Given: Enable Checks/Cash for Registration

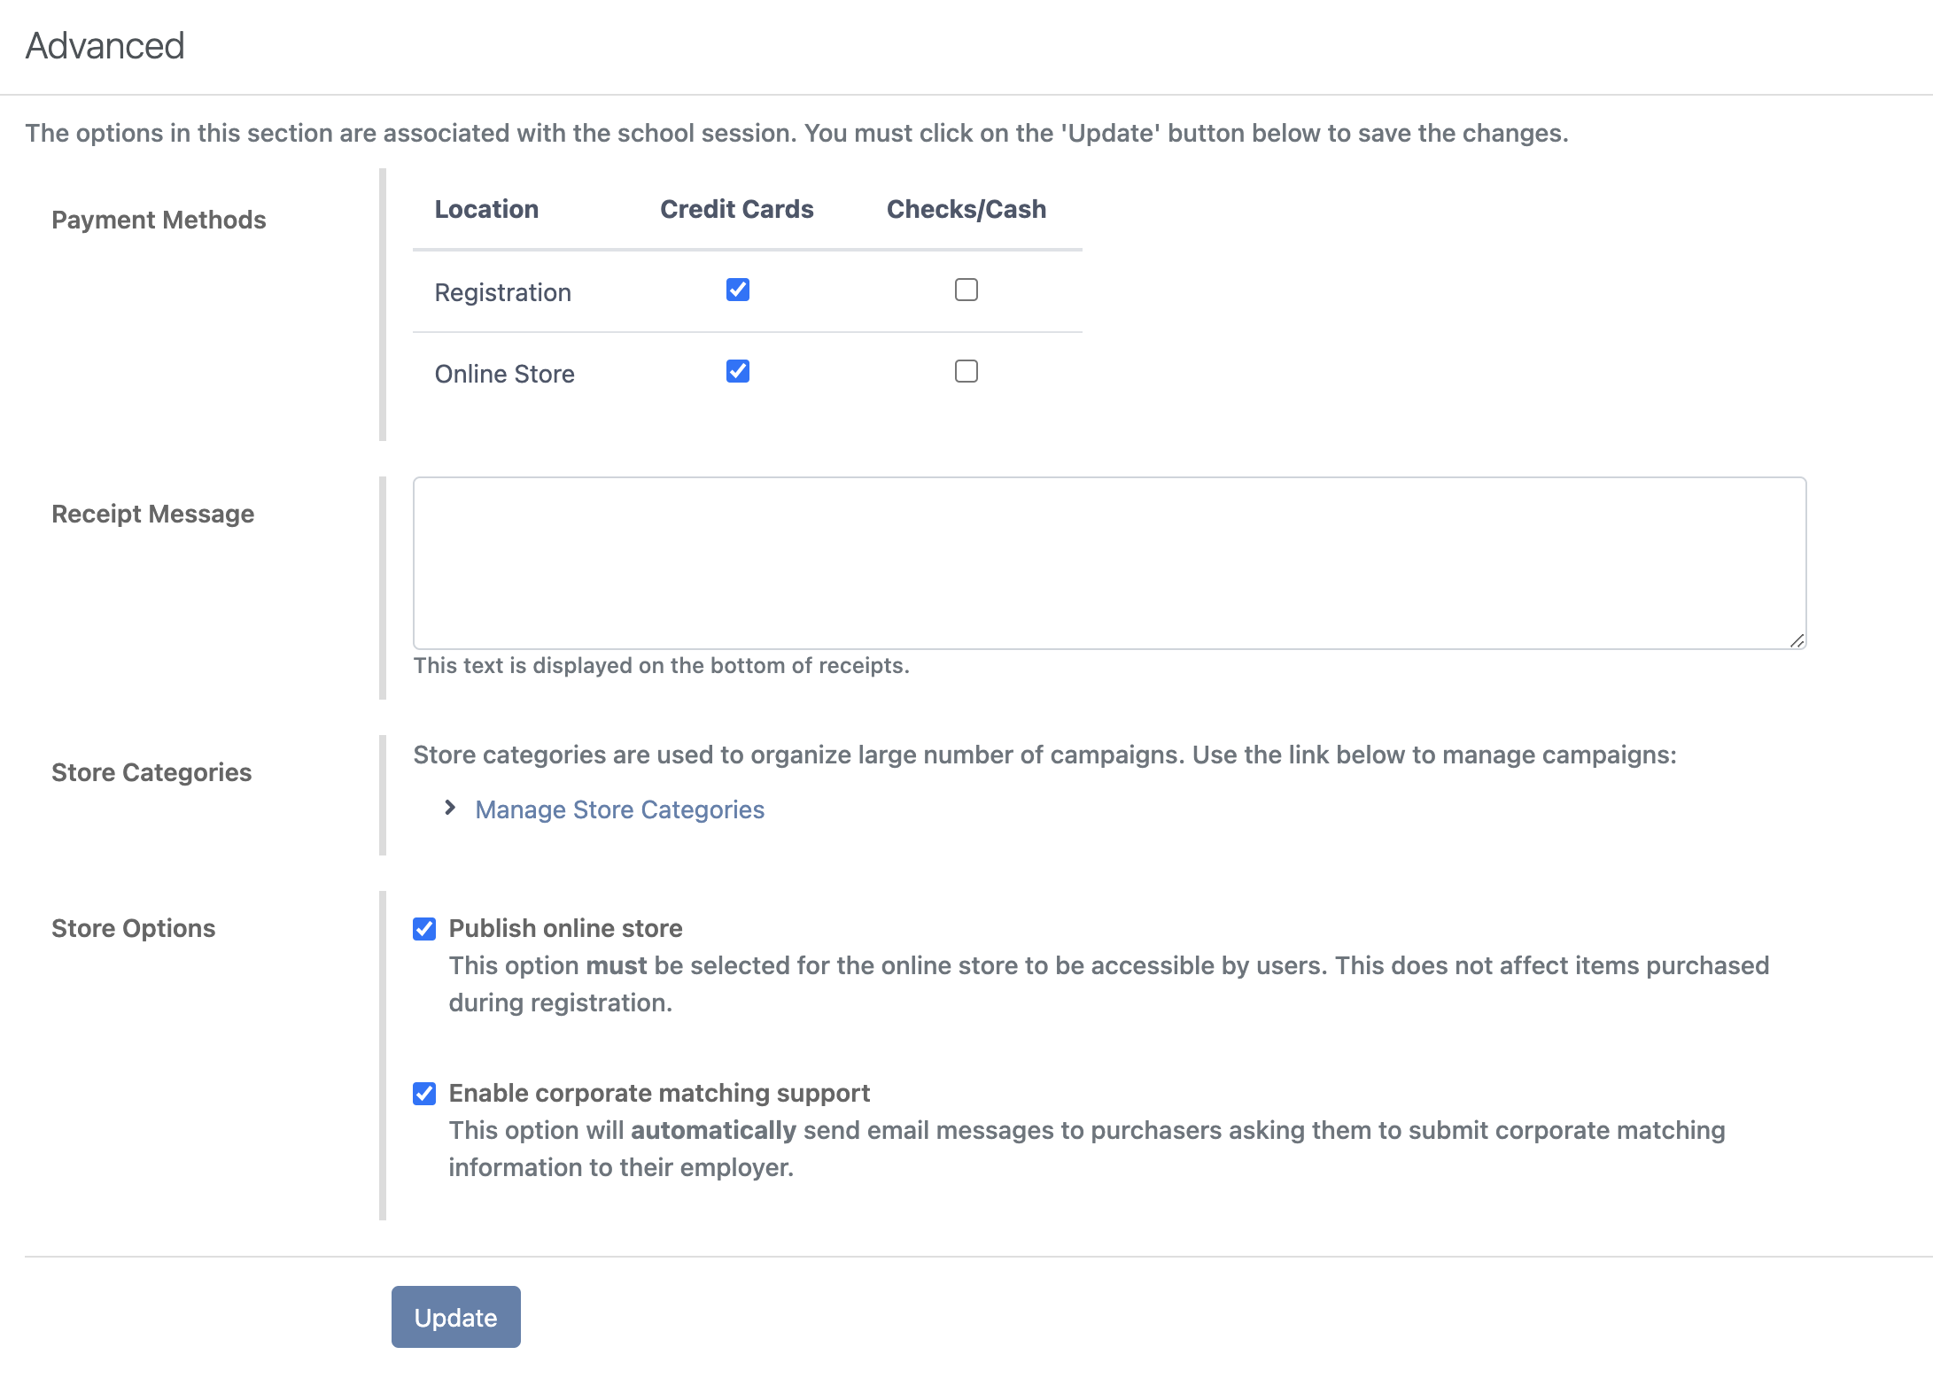Looking at the screenshot, I should tap(966, 290).
